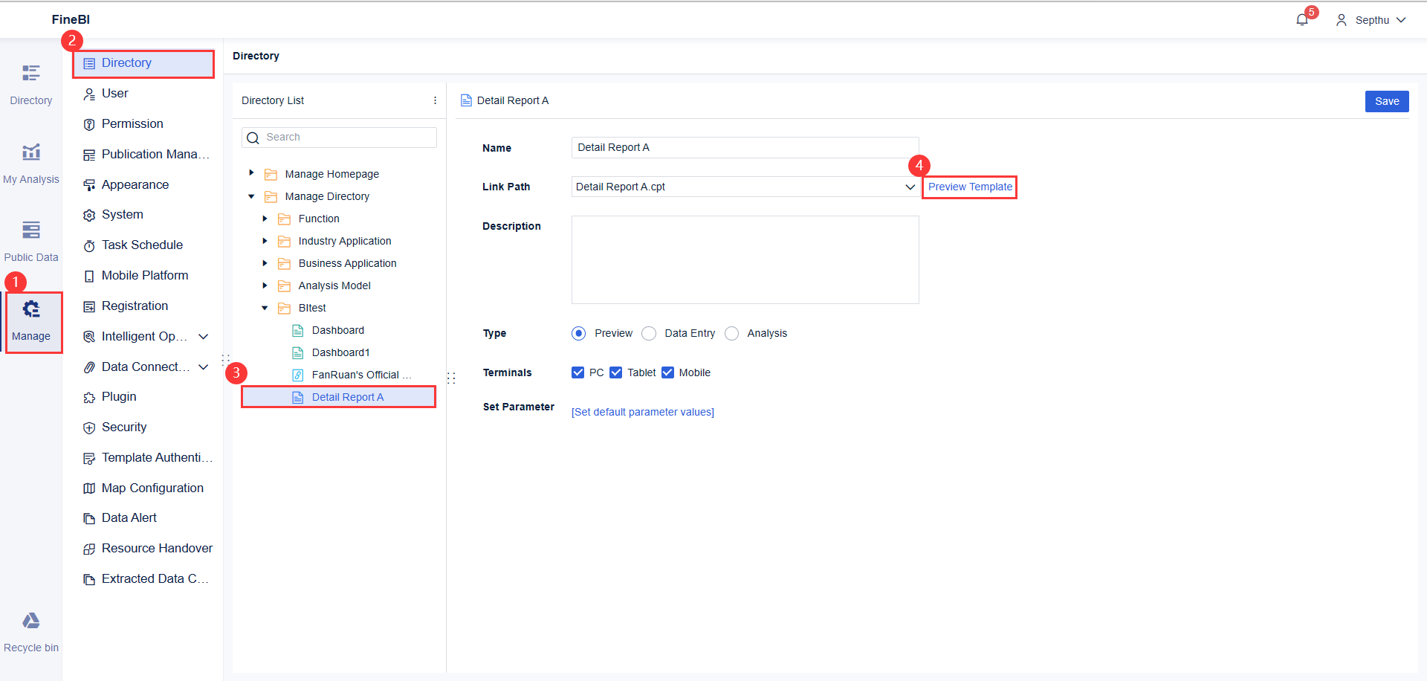Screen dimensions: 1427x681
Task: Collapse the Manage Directory folder
Action: pos(250,196)
